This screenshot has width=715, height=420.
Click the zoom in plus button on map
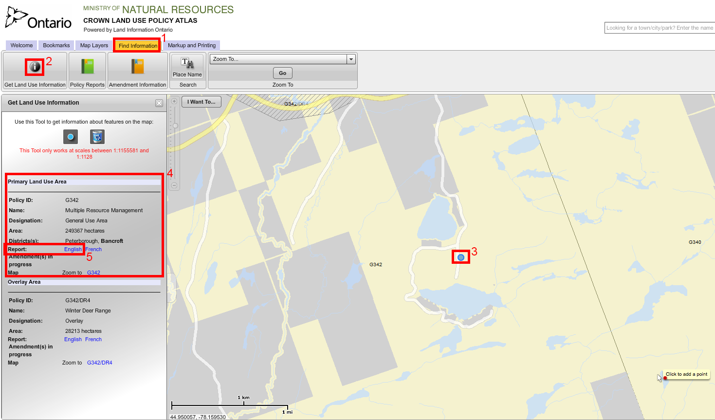point(174,101)
